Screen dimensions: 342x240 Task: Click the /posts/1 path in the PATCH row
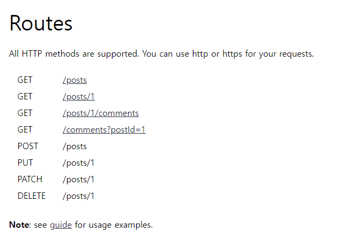coord(78,180)
